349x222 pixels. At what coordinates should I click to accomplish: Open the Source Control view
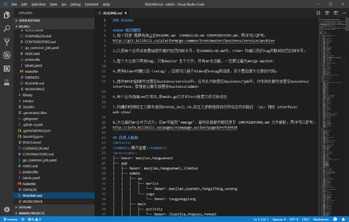coord(7,42)
